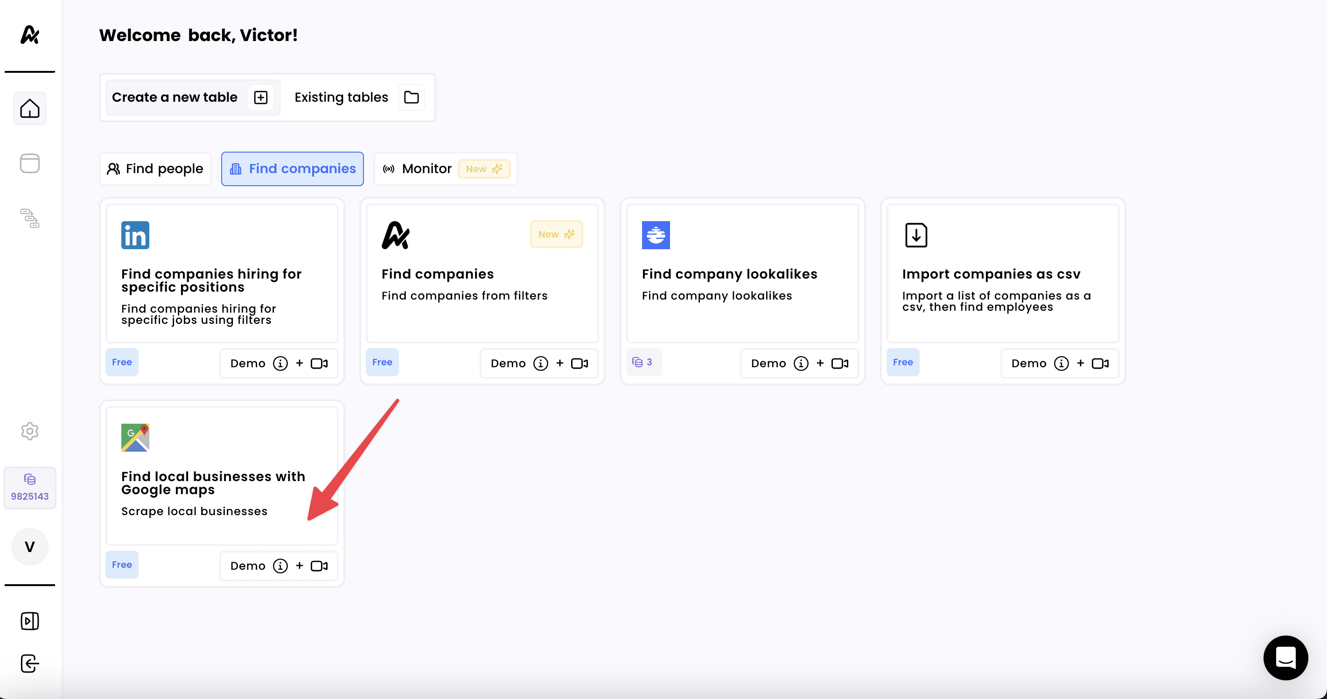Viewport: 1327px width, 699px height.
Task: Open the workflows icon in sidebar
Action: (30, 218)
